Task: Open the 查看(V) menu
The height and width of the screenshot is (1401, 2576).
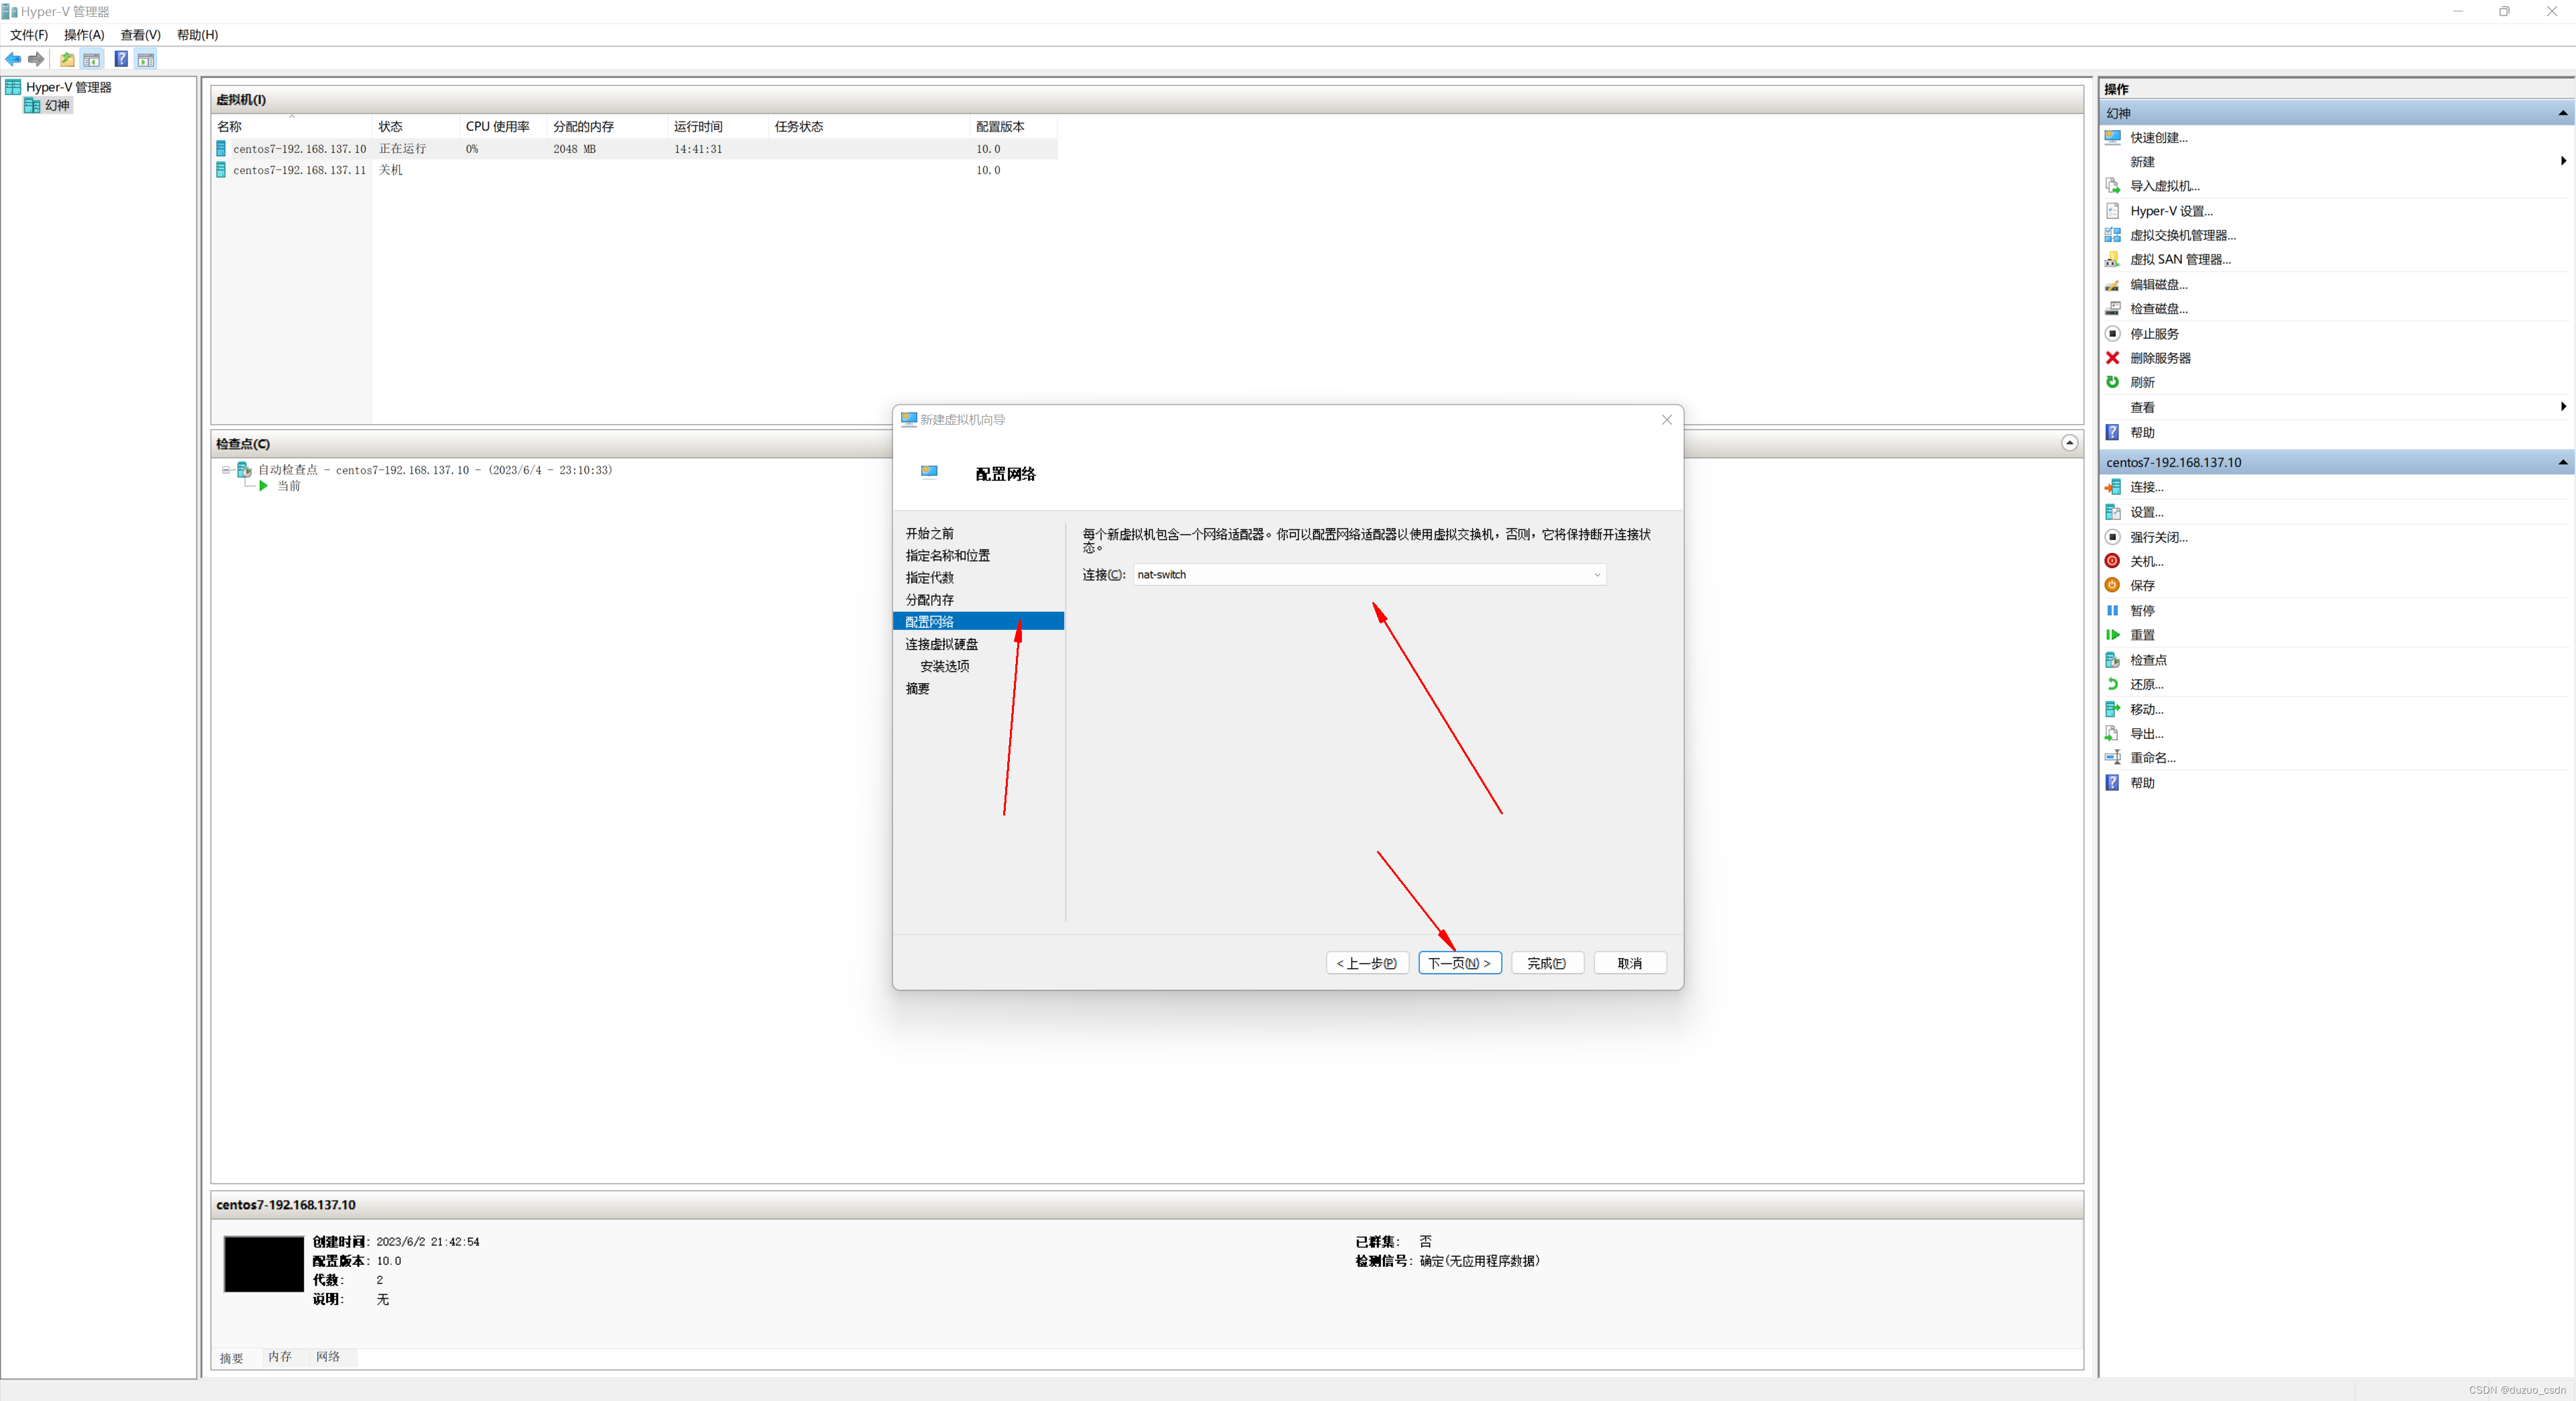Action: [x=140, y=35]
